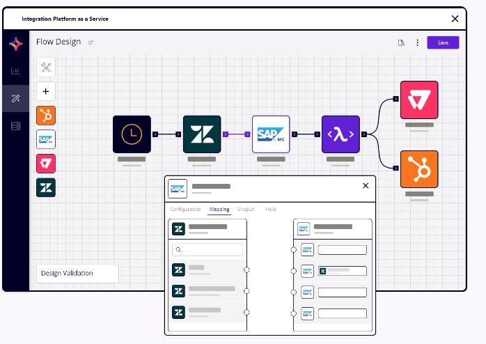This screenshot has height=344, width=486.
Task: Click the SAP RFC node on canvas
Action: pyautogui.click(x=271, y=134)
